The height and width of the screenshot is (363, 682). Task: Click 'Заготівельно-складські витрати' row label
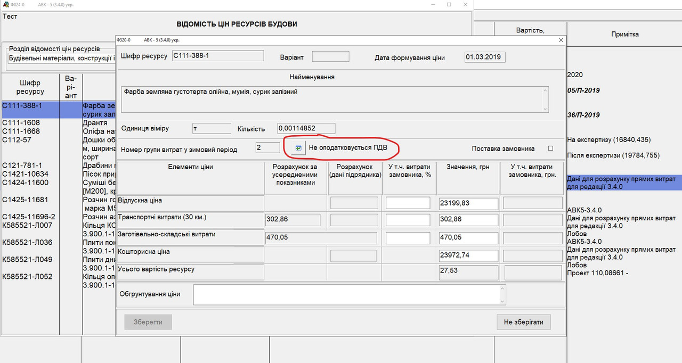click(x=167, y=234)
